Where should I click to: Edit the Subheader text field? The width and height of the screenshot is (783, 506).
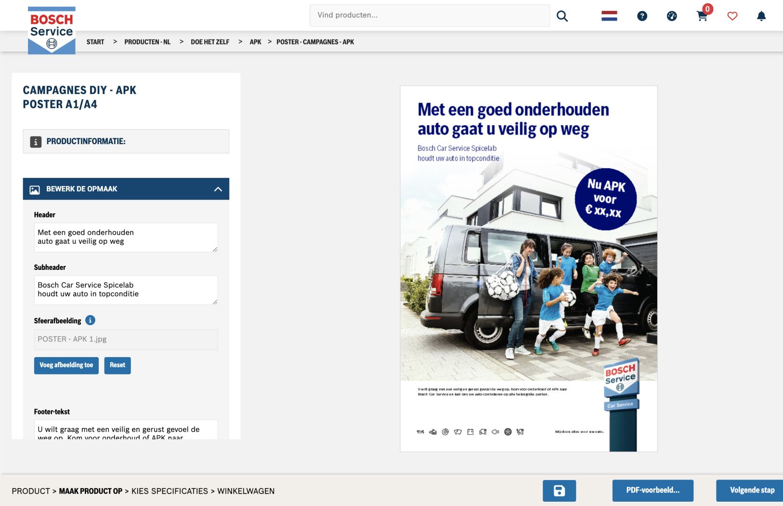coord(126,290)
